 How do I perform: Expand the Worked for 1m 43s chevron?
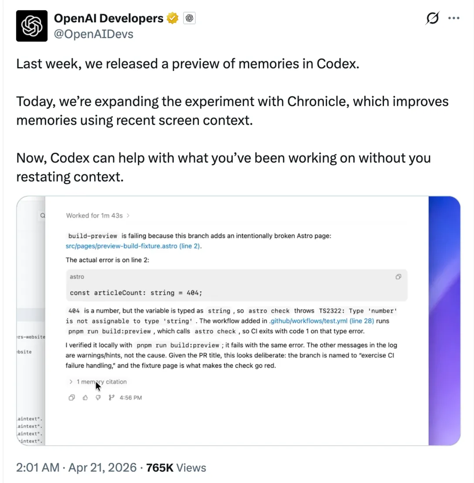(x=128, y=215)
